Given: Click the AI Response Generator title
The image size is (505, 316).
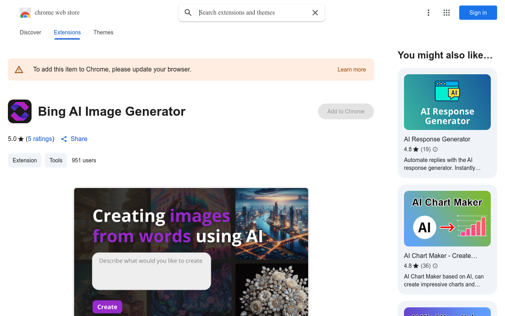Looking at the screenshot, I should click(x=437, y=139).
